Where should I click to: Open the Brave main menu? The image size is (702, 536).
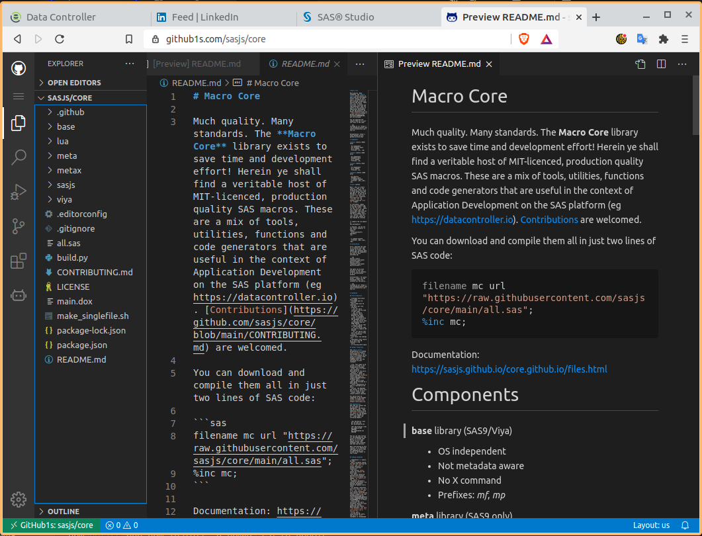685,39
